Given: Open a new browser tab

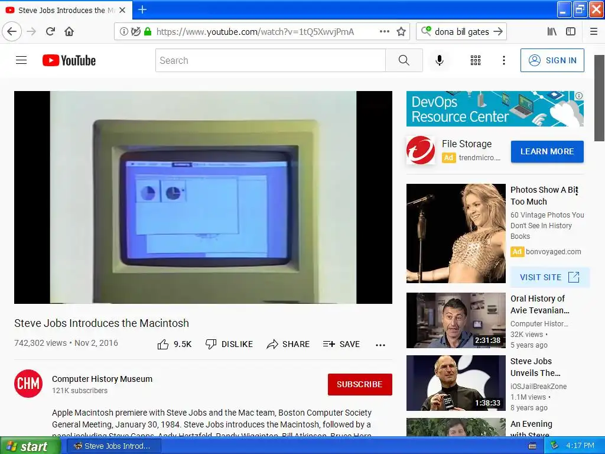Looking at the screenshot, I should (142, 9).
